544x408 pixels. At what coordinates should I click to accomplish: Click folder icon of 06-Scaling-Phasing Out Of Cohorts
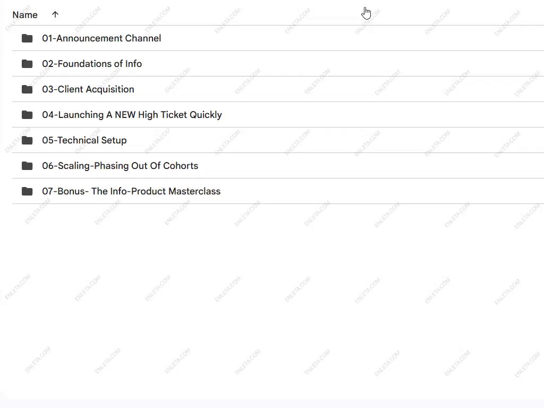[x=27, y=166]
